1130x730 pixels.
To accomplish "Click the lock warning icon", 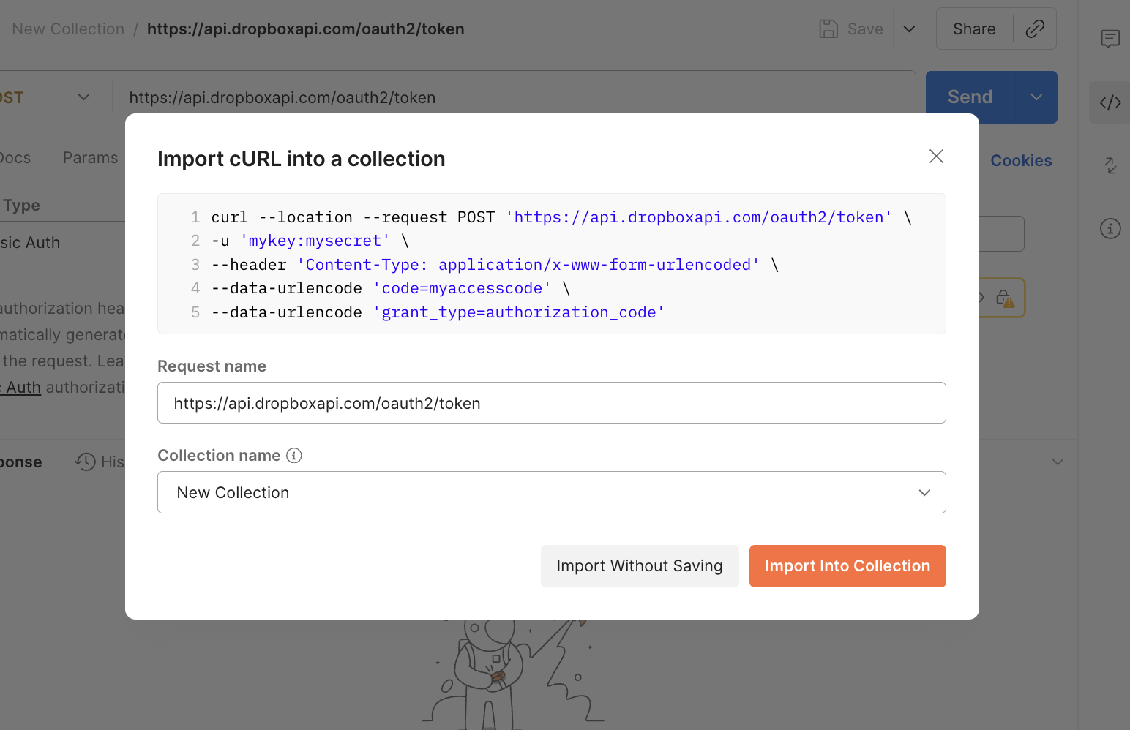I will pyautogui.click(x=1005, y=298).
